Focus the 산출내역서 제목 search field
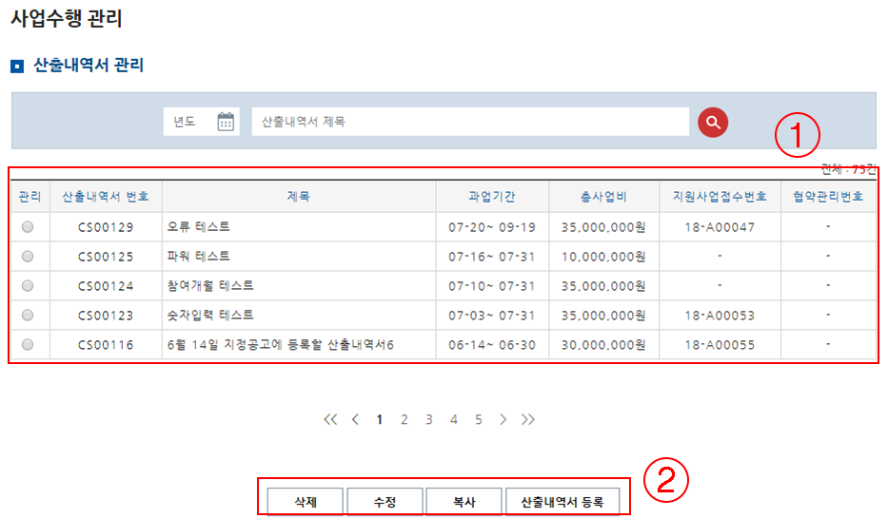The image size is (888, 519). coord(469,122)
